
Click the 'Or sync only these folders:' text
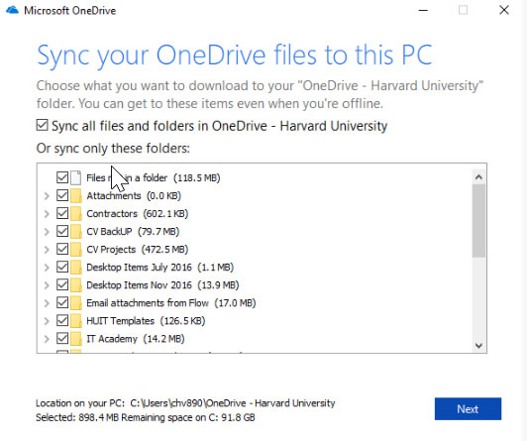113,149
